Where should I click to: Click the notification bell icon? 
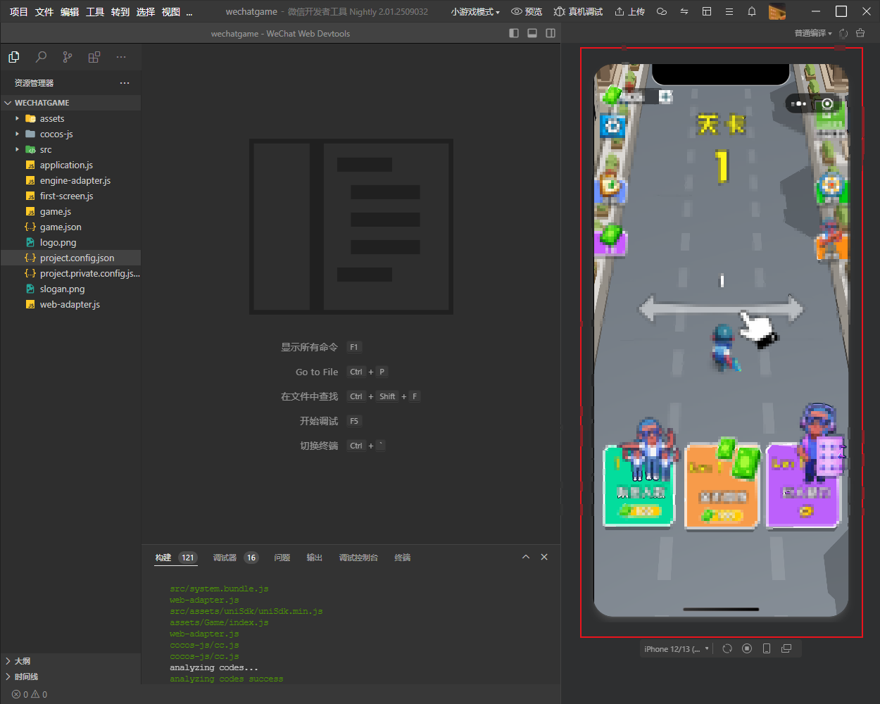[752, 12]
